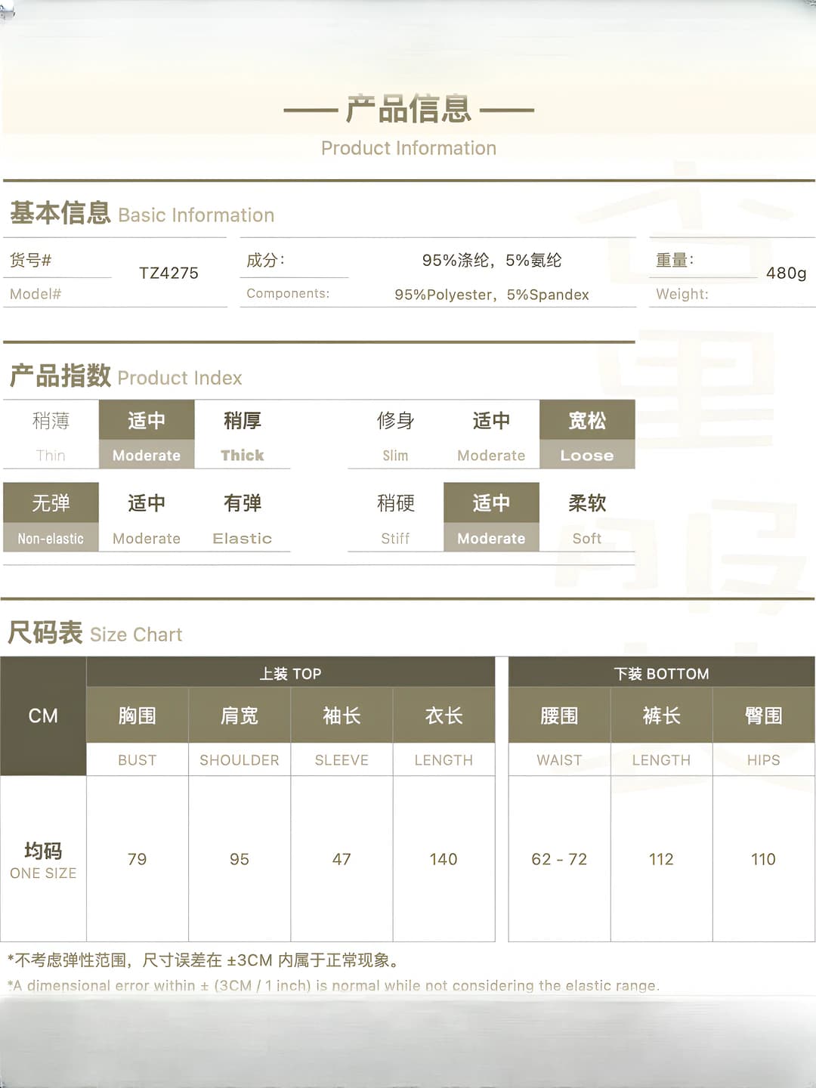Click the "Size Chart" heading
Viewport: 816px width, 1088px height.
[x=136, y=635]
